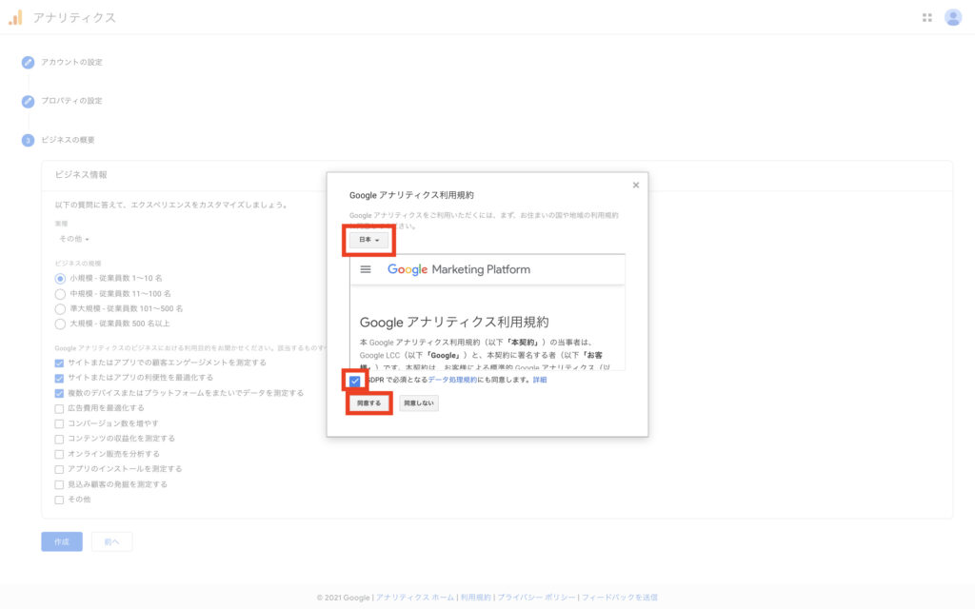The width and height of the screenshot is (975, 609).
Task: Click the アナリティクス header title
Action: (x=74, y=17)
